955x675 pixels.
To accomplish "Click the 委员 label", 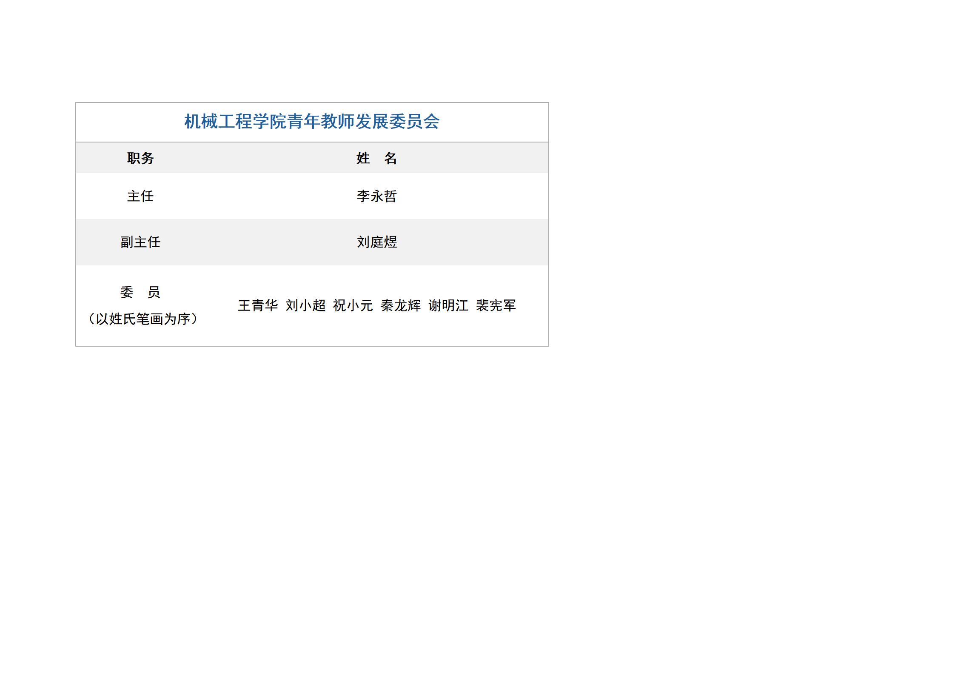I will (x=140, y=292).
